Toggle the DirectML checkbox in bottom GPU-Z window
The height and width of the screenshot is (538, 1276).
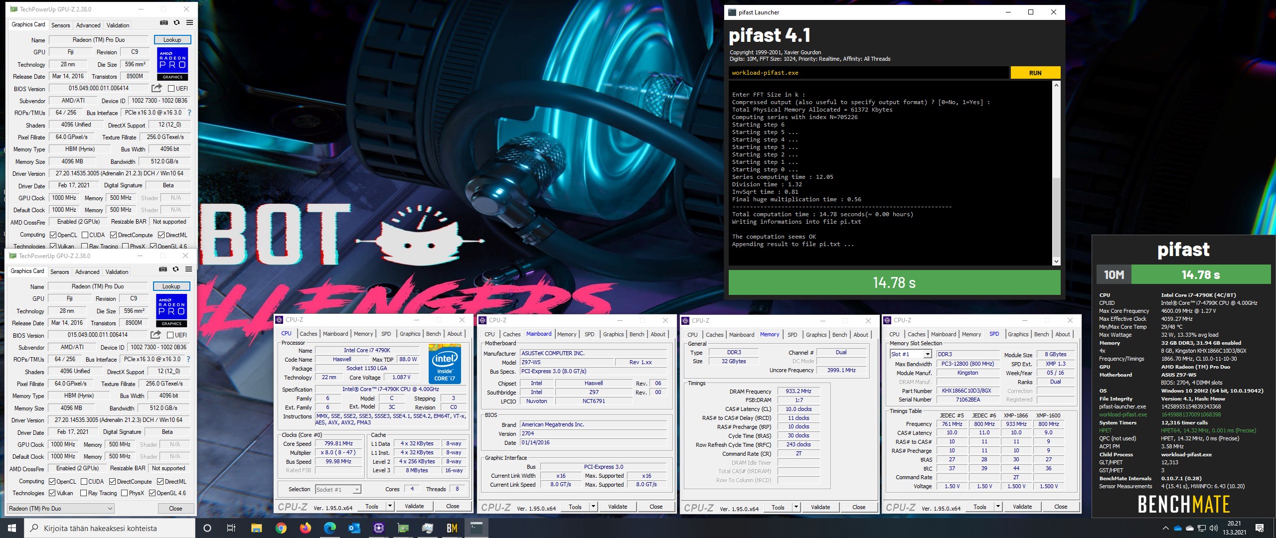(160, 481)
